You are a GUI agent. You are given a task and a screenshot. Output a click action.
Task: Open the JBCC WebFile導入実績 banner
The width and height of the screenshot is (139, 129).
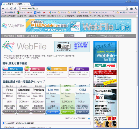[105, 102]
